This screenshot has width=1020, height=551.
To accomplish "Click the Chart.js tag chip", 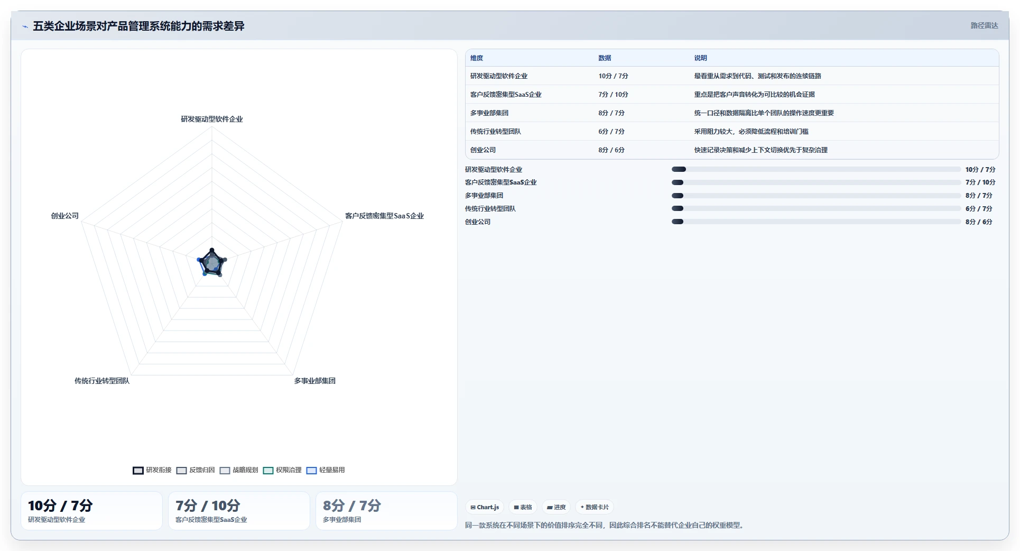I will tap(485, 507).
